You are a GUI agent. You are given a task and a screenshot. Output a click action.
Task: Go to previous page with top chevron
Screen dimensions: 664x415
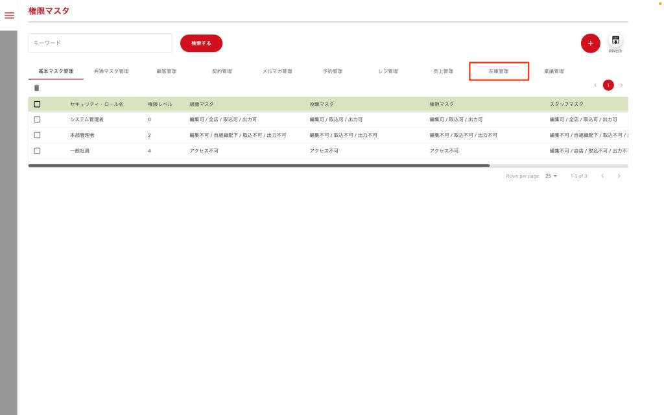pyautogui.click(x=595, y=85)
